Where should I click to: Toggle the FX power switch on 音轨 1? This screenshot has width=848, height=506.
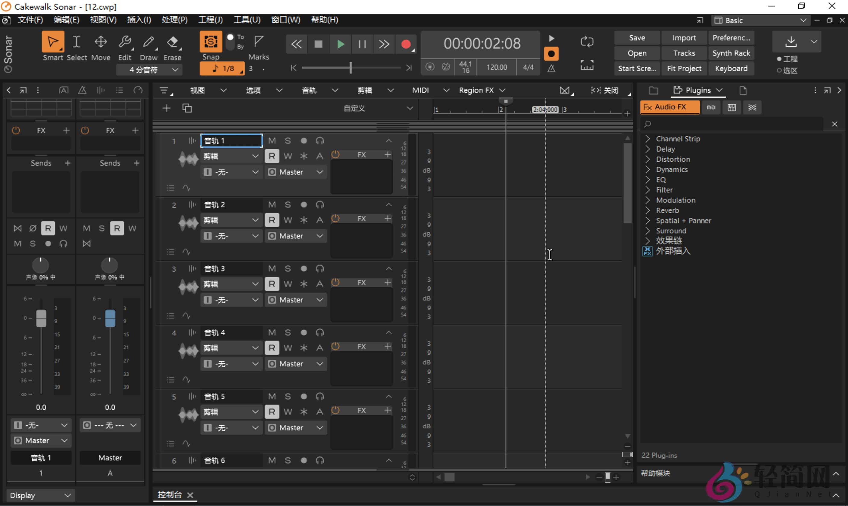coord(335,154)
